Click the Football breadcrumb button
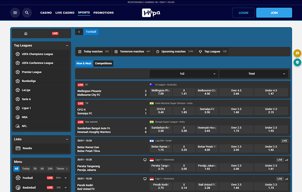Screen dimensions: 302x192 coord(91,32)
